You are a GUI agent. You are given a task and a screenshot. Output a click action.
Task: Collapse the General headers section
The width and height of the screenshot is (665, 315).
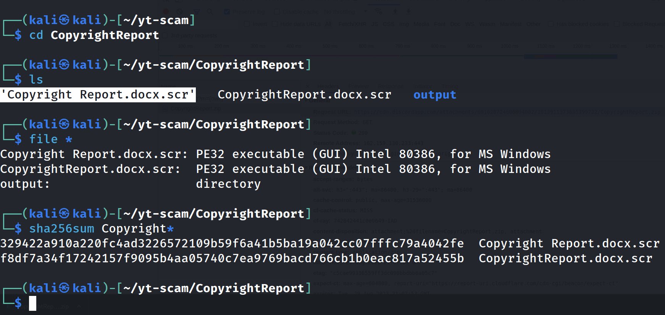320,101
